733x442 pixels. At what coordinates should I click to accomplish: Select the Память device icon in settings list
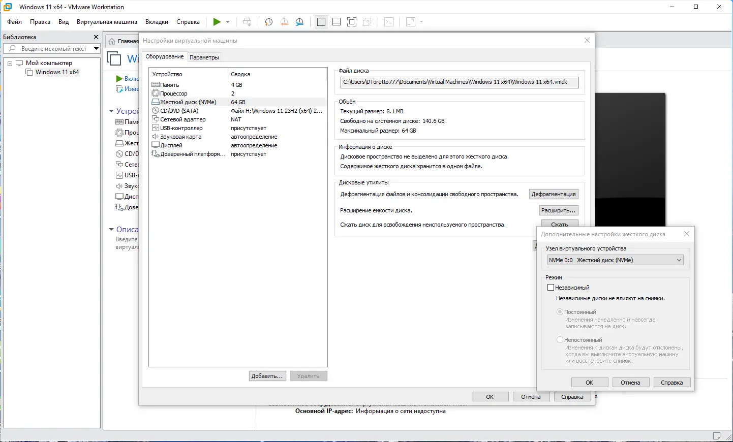coord(156,85)
